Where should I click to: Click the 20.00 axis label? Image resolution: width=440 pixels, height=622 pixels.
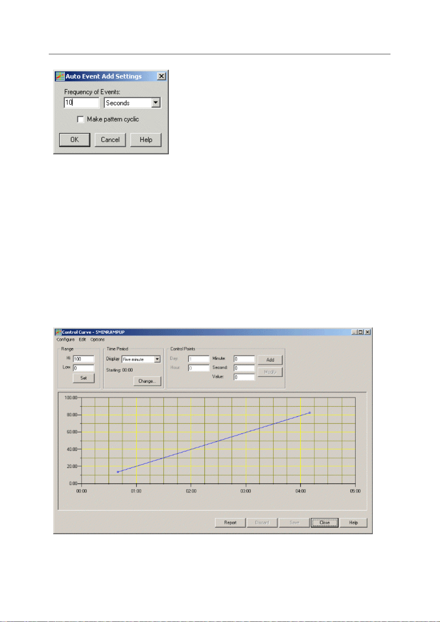(x=72, y=466)
